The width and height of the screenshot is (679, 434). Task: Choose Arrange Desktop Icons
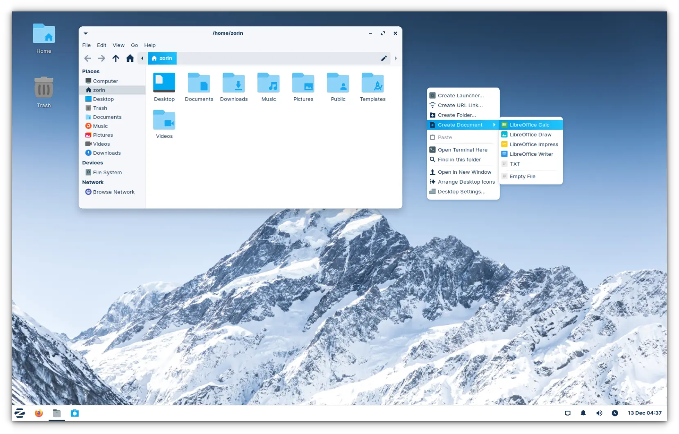[x=463, y=182]
